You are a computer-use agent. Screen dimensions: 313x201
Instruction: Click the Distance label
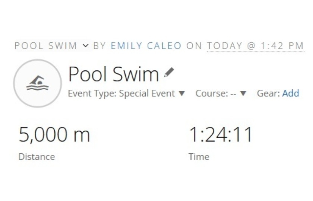coord(37,157)
